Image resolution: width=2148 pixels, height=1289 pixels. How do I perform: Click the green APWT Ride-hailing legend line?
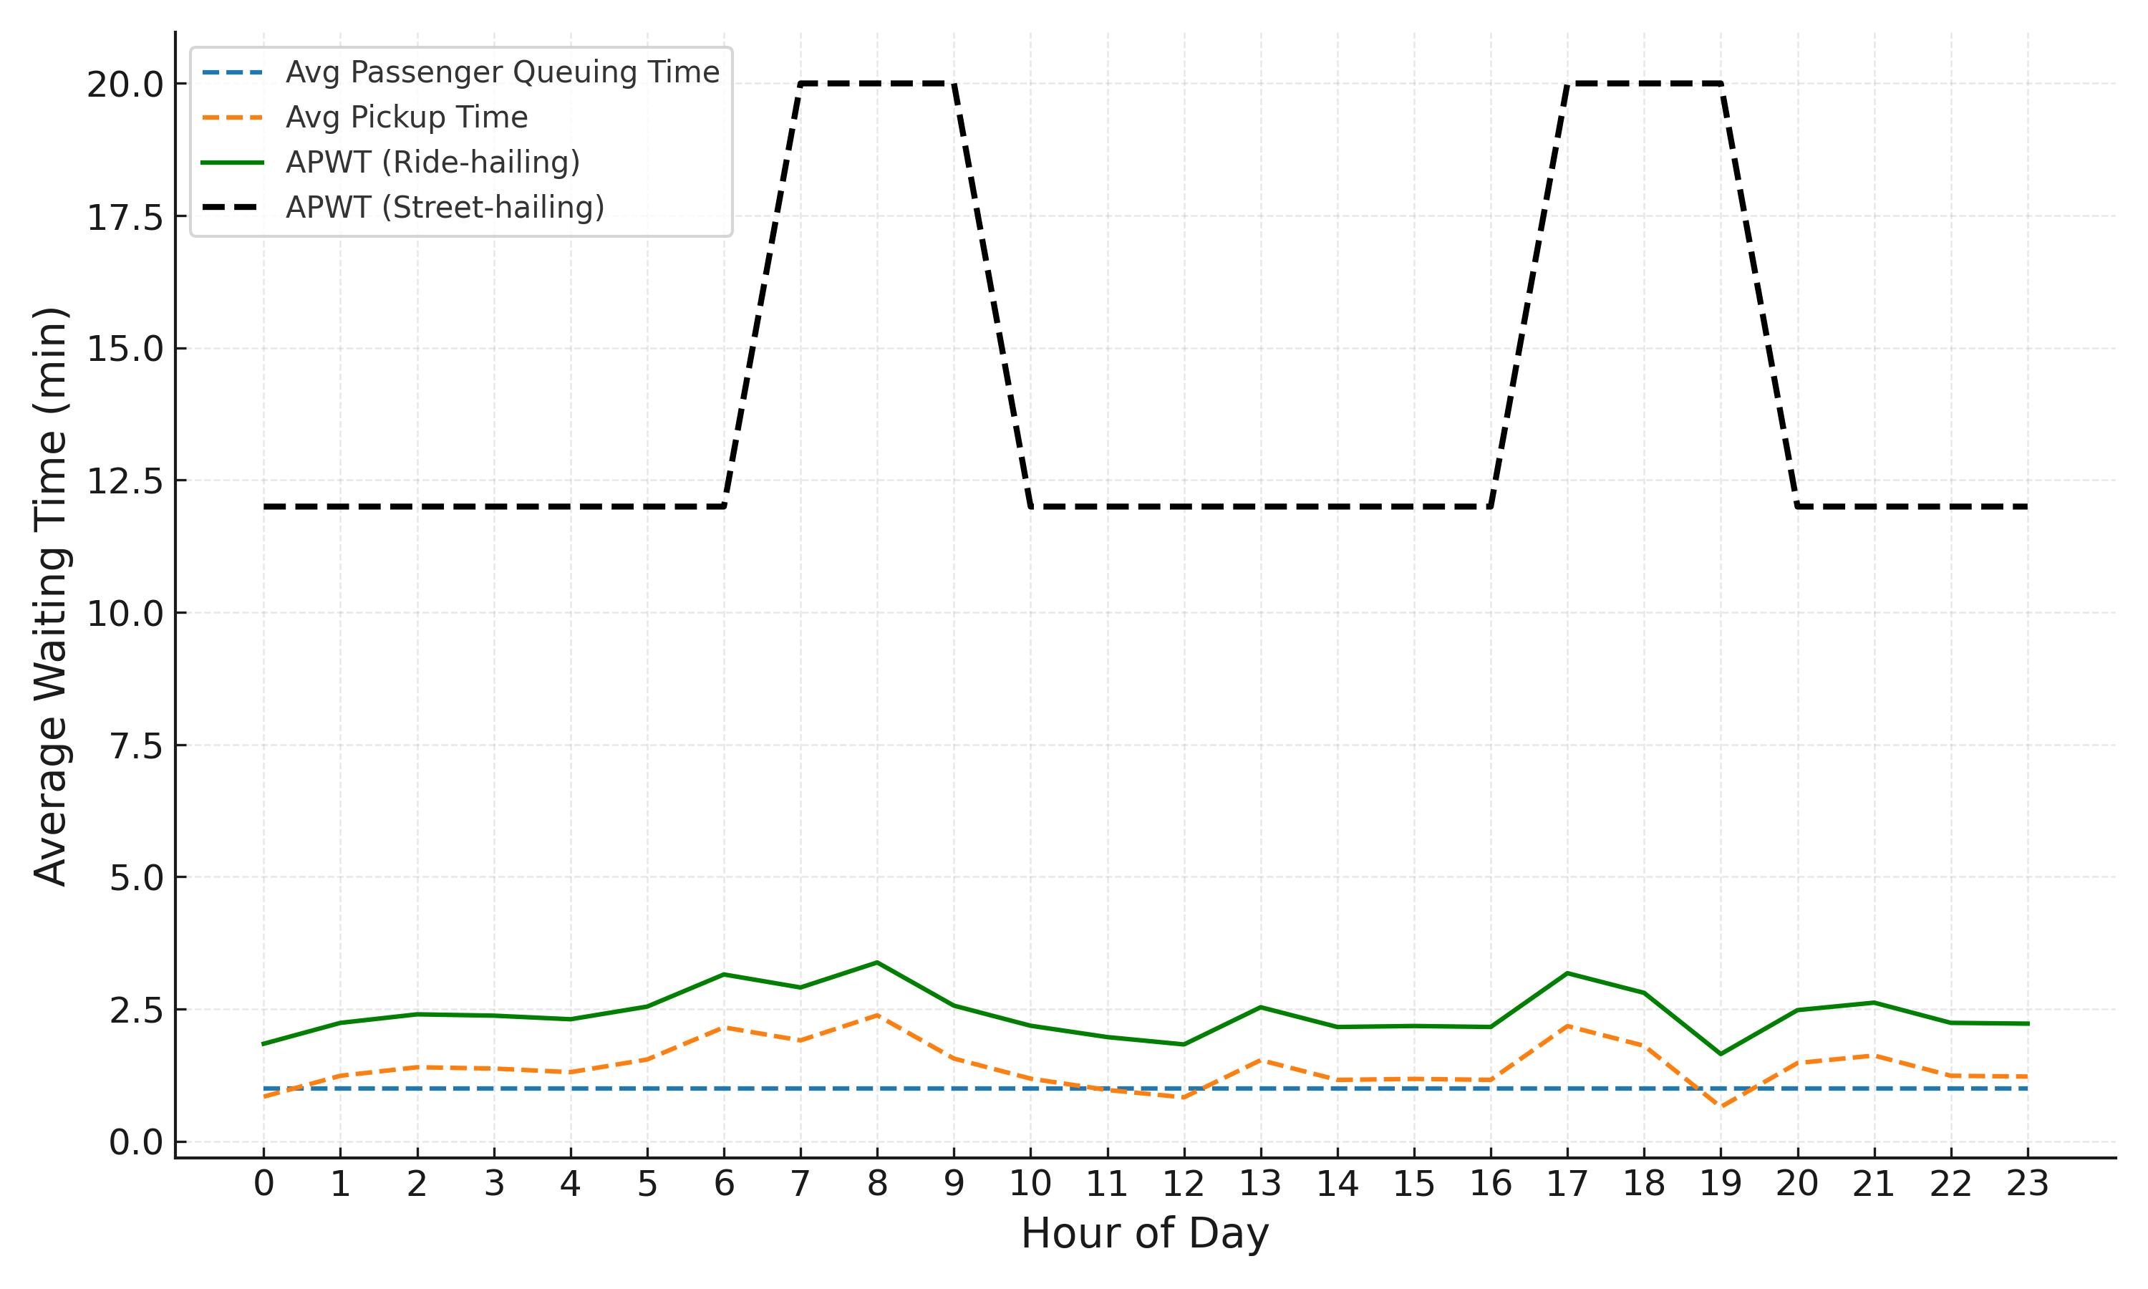pyautogui.click(x=232, y=163)
